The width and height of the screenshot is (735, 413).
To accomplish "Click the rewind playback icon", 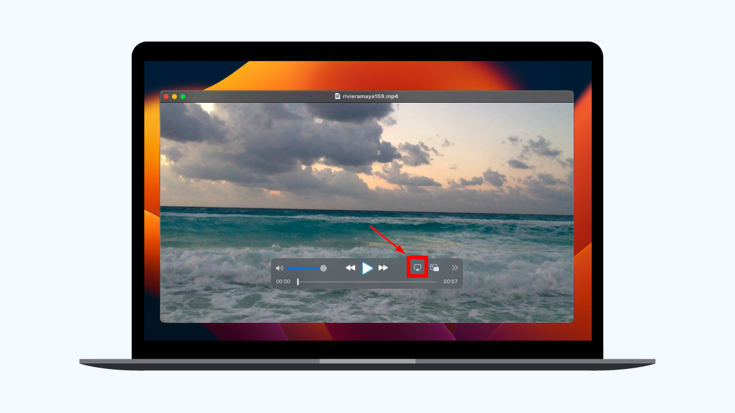I will pos(351,268).
